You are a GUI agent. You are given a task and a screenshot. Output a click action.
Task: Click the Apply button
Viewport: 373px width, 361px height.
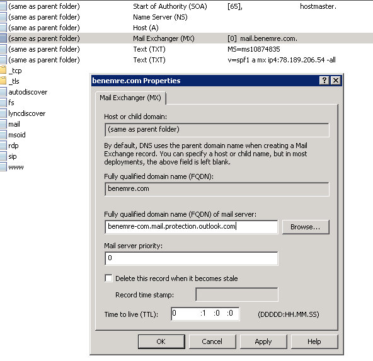click(x=263, y=341)
